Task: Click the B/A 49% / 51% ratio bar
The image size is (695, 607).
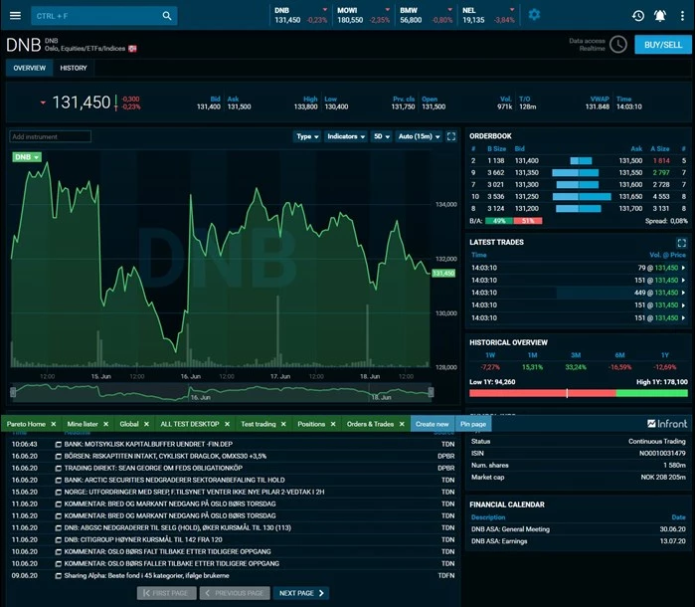Action: [x=513, y=221]
